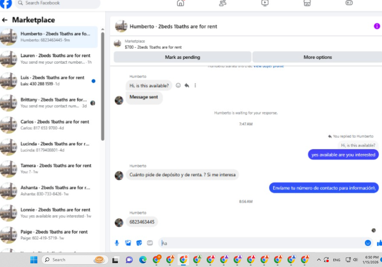Click Humberto's avatar beside 6823463445

[x=119, y=222]
